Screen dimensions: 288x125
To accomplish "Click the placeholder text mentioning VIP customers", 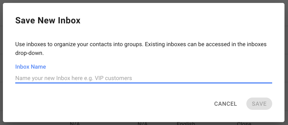I will point(74,78).
